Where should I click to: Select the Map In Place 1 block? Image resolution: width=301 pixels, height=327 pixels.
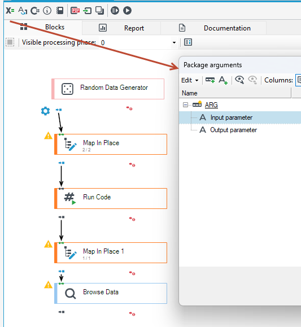(x=111, y=253)
